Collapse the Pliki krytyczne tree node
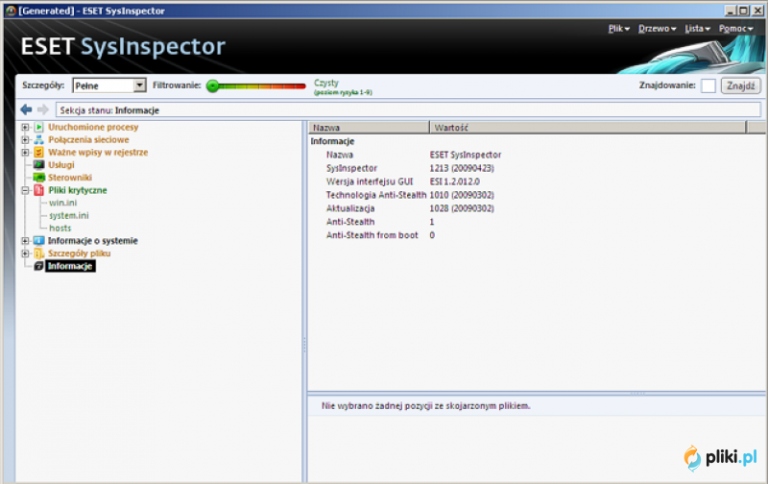Screen dimensions: 768x484 click(26, 190)
